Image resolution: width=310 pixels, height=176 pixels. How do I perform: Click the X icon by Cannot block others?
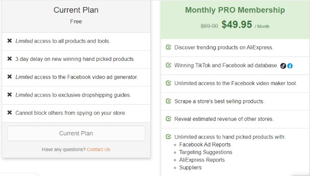pyautogui.click(x=9, y=112)
